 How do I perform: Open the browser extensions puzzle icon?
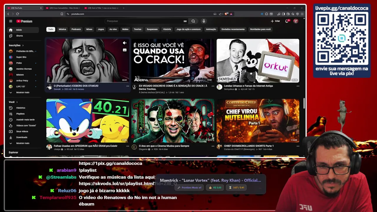pos(267,14)
